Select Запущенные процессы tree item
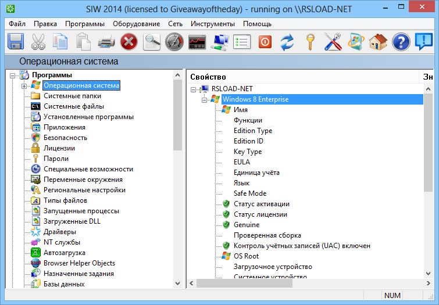 tap(81, 211)
